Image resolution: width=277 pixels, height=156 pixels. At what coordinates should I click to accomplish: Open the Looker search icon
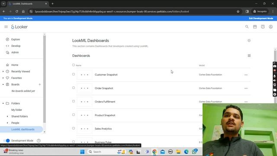click(247, 27)
